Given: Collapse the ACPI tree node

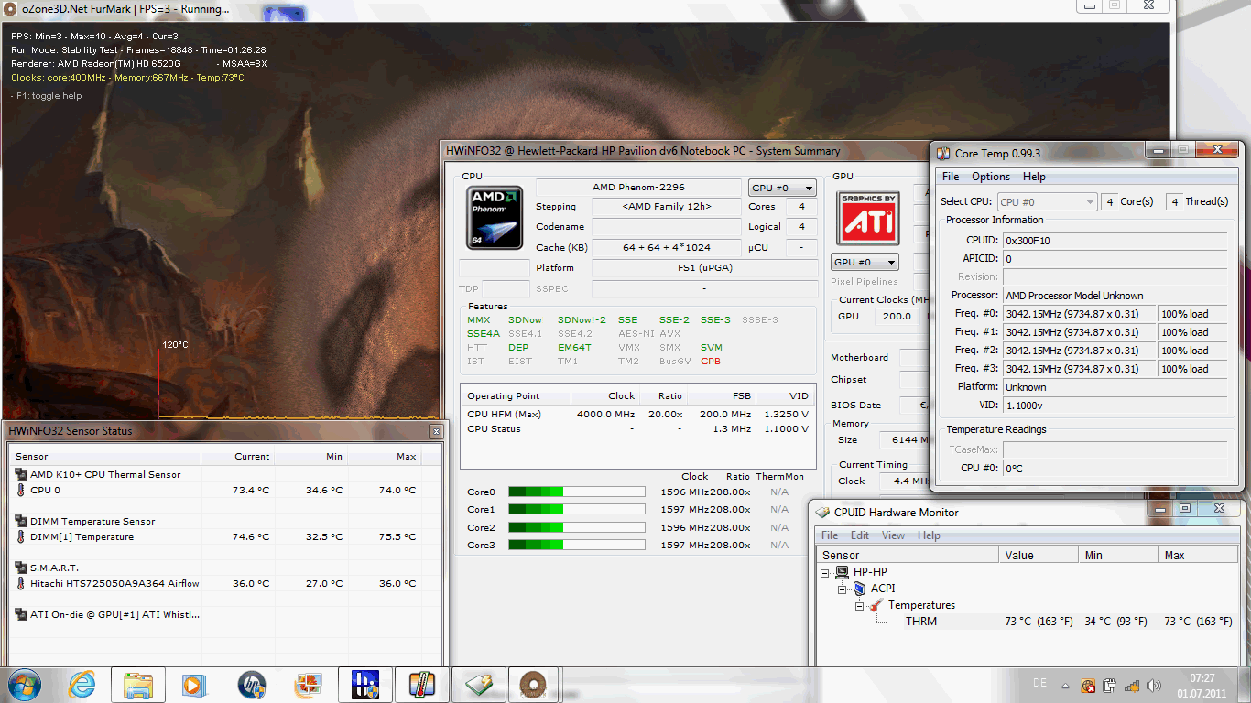Looking at the screenshot, I should click(x=843, y=589).
